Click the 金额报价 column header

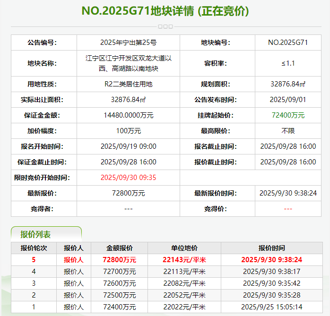(x=119, y=248)
